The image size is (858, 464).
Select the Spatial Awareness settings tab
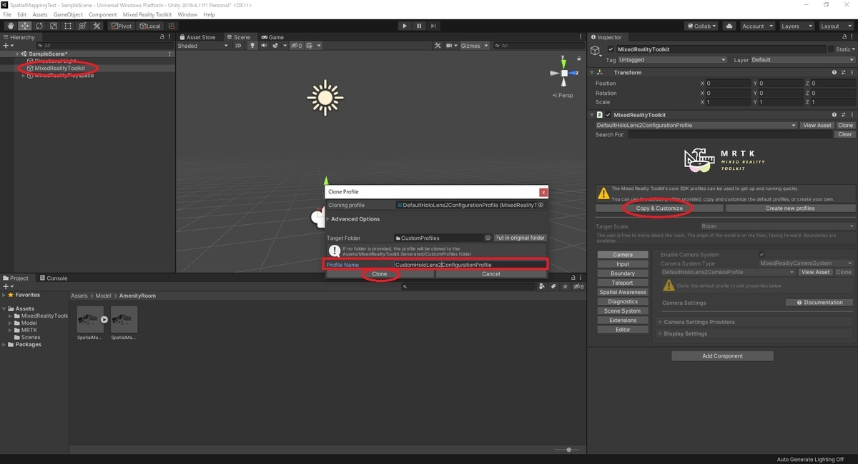623,292
